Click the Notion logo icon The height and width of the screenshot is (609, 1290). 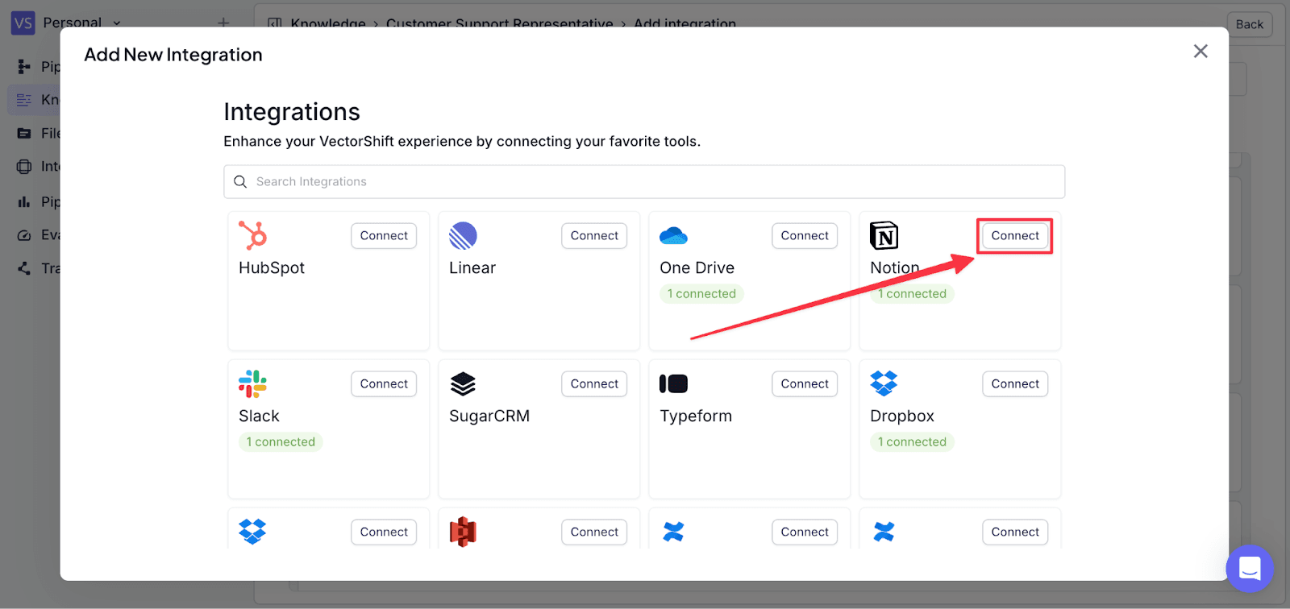(x=884, y=235)
